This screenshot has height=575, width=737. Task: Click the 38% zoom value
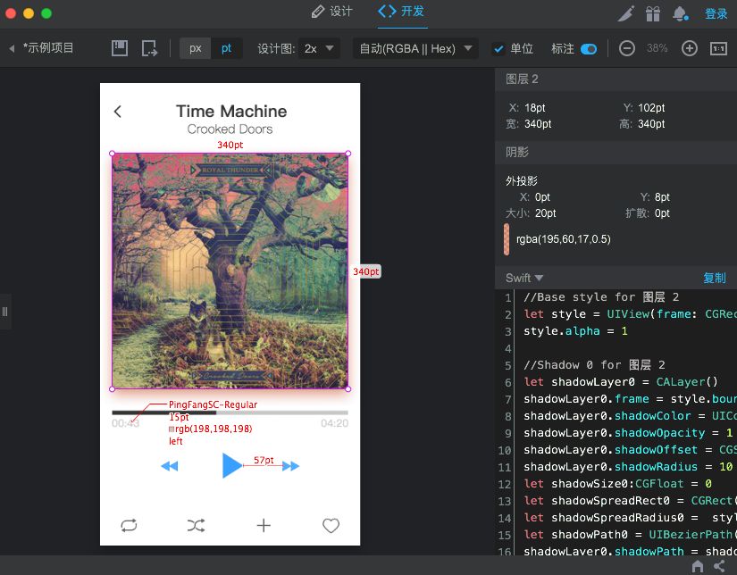click(657, 48)
